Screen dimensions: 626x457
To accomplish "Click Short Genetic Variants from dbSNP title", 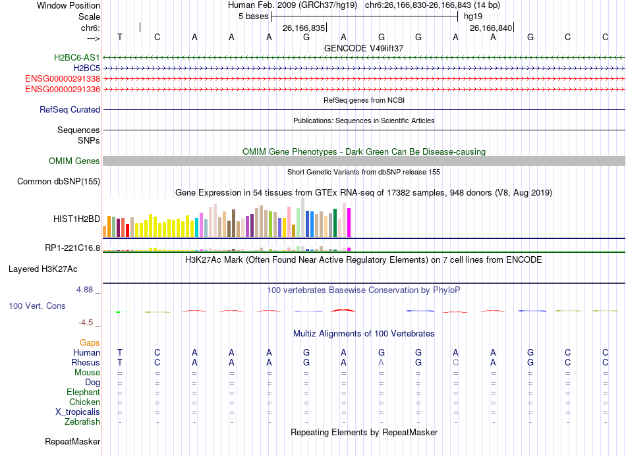I will 364,172.
